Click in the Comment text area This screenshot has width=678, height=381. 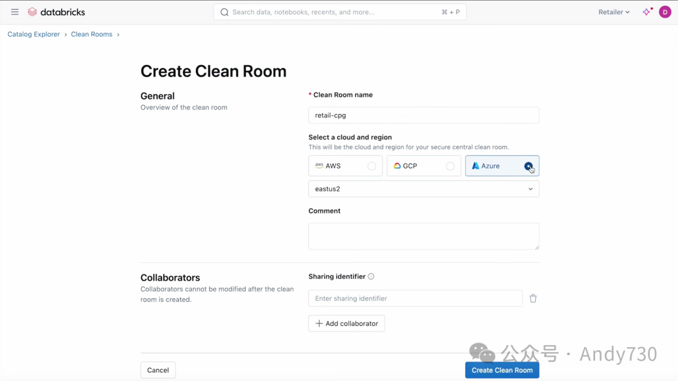click(x=424, y=236)
